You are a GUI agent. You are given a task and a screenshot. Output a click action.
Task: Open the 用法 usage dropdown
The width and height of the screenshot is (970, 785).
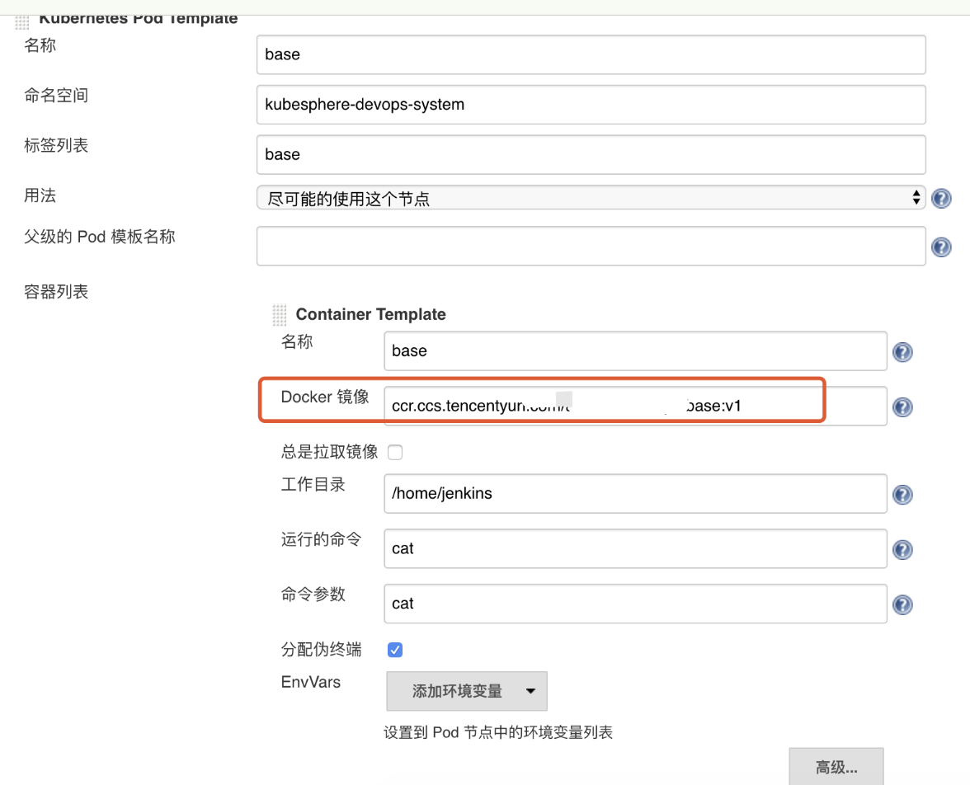(x=591, y=198)
